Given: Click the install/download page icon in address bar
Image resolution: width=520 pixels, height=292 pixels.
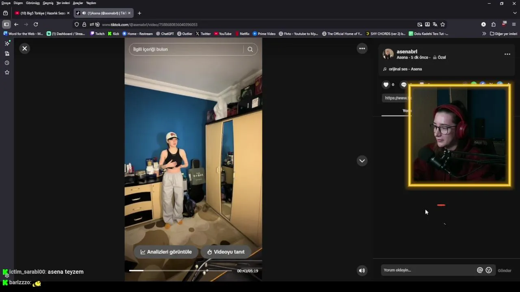Looking at the screenshot, I should point(427,24).
